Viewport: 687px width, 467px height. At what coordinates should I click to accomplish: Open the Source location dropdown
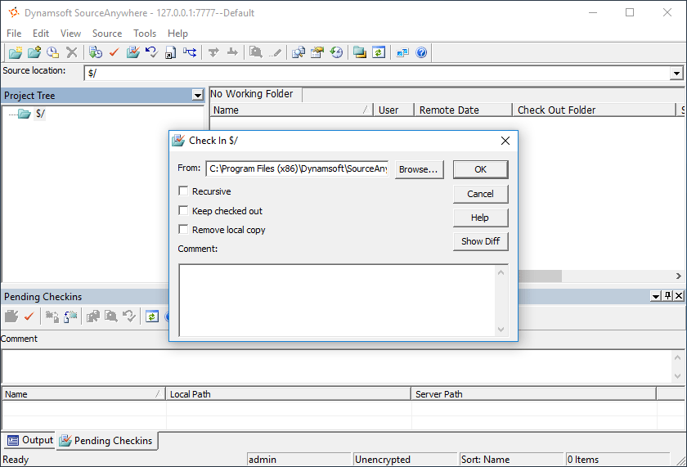(x=676, y=73)
